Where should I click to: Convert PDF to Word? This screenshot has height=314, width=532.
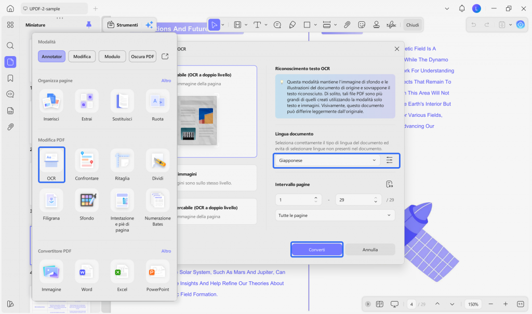point(87,276)
